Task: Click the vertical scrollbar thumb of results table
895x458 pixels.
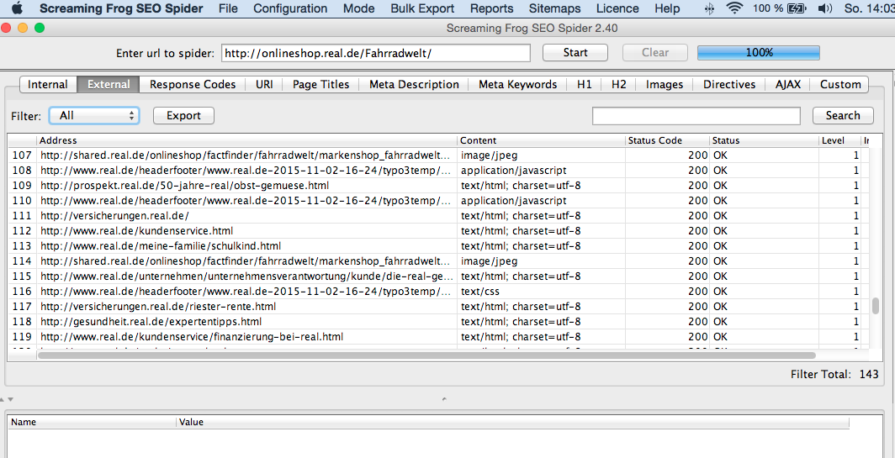Action: [x=875, y=306]
